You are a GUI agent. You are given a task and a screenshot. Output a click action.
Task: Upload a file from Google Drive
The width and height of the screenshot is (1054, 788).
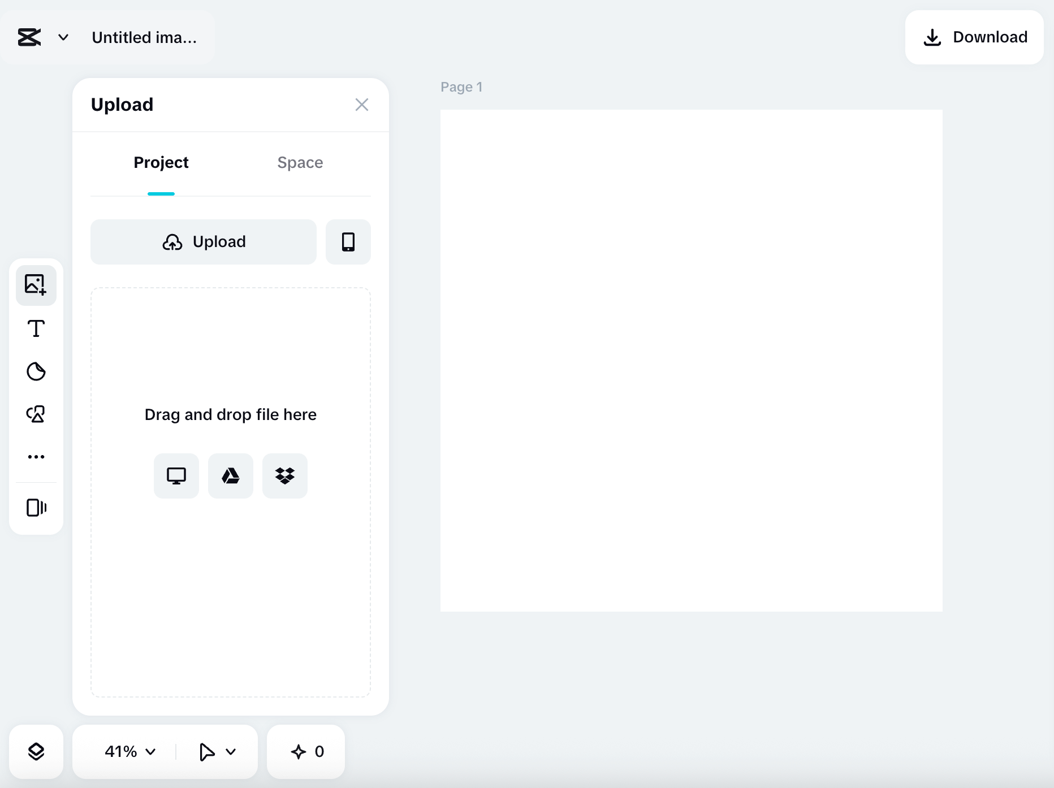(230, 475)
